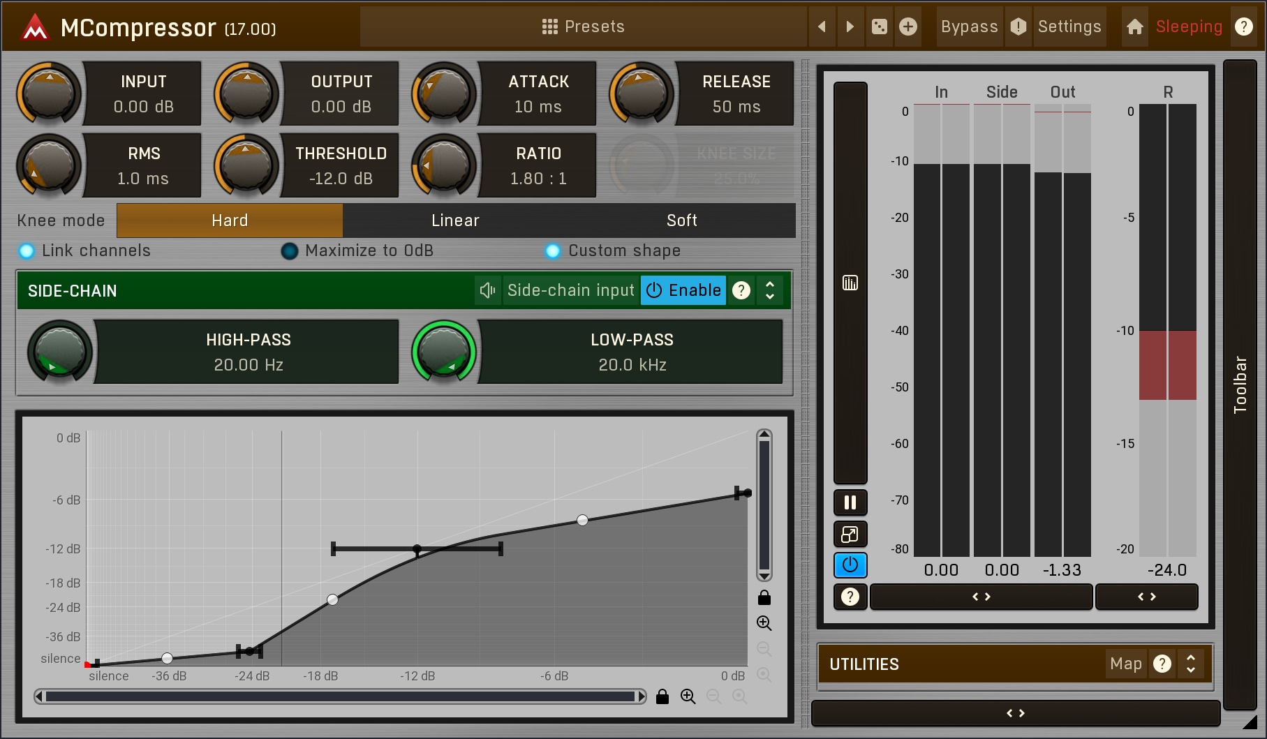Click the lock icon beside horizontal scrollbar
Screen dimensions: 1267x739
pyautogui.click(x=662, y=696)
